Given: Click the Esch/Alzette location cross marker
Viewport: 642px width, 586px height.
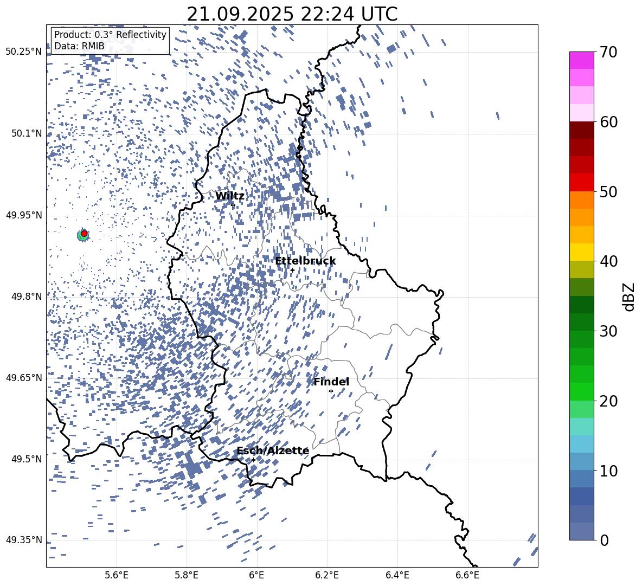Looking at the screenshot, I should point(253,460).
